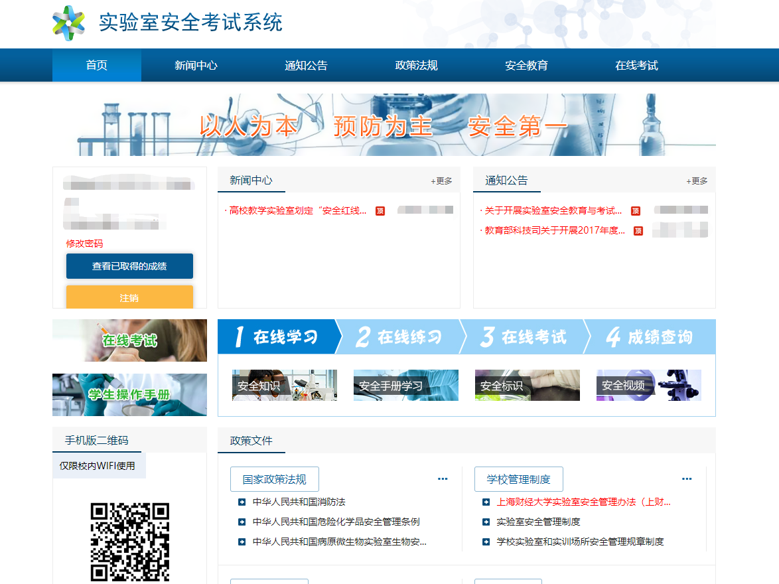
Task: Open the 中华人民共和国消防法 policy link
Action: point(299,502)
